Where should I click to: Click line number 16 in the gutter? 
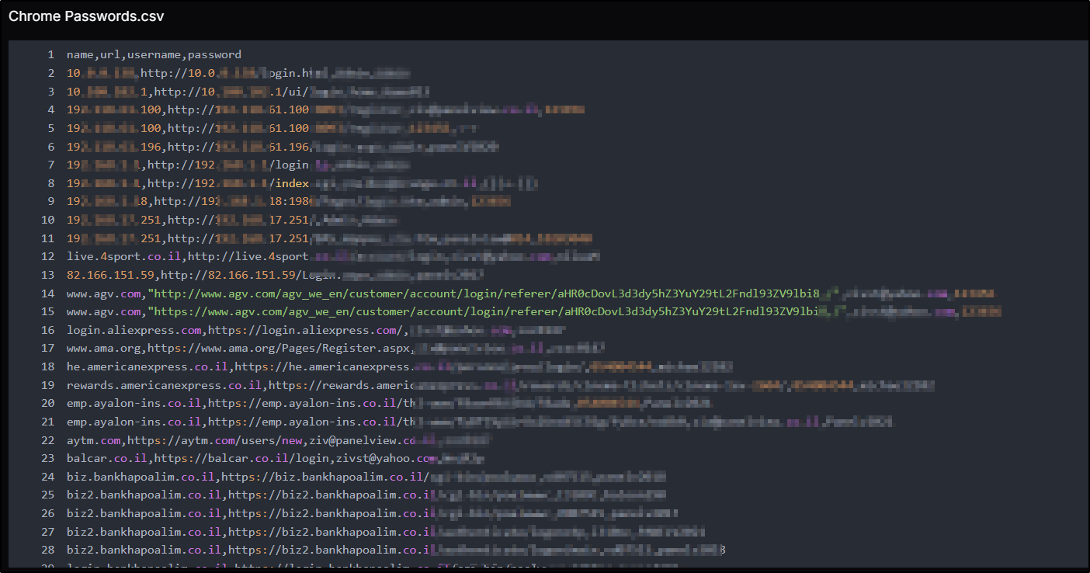coord(47,330)
